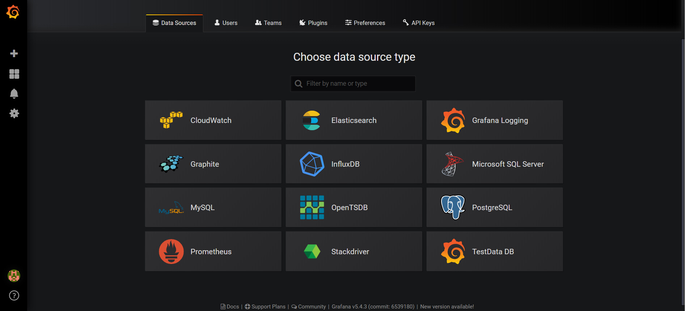Click the New version available link
Viewport: 685px width, 311px height.
(447, 307)
